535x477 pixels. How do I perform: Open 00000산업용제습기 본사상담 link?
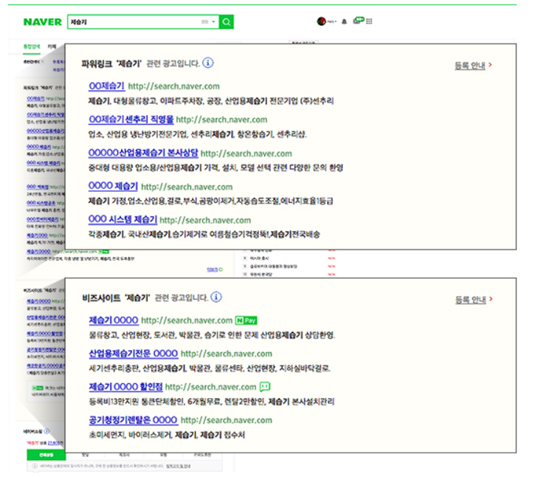143,153
